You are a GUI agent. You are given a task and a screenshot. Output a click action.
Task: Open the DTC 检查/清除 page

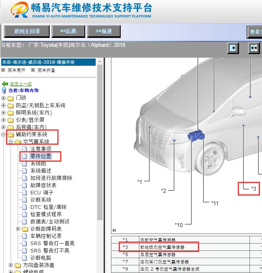(x=48, y=207)
